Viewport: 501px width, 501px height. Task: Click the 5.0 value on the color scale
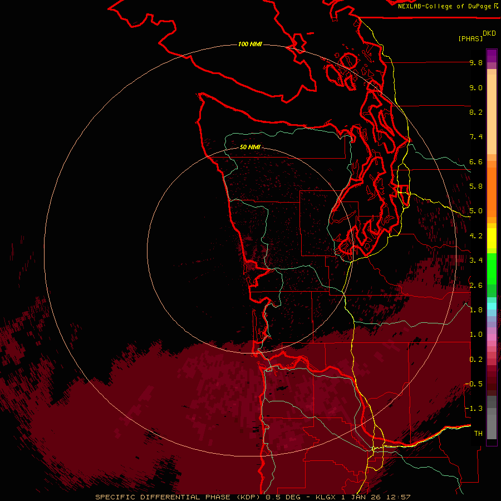(x=476, y=211)
